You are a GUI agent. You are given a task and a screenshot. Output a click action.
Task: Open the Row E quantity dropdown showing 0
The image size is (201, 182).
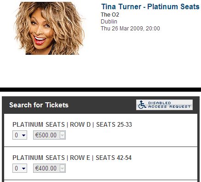pyautogui.click(x=20, y=168)
